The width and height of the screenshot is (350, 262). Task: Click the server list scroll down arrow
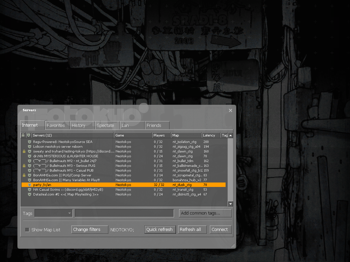click(231, 204)
